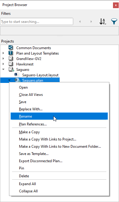Select Delete in the context menu
This screenshot has width=119, height=202.
(59, 176)
